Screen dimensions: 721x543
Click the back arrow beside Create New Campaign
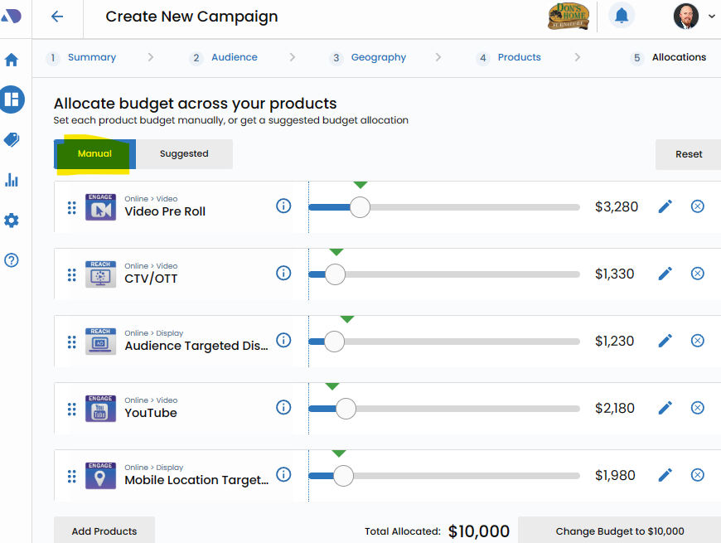pyautogui.click(x=56, y=17)
